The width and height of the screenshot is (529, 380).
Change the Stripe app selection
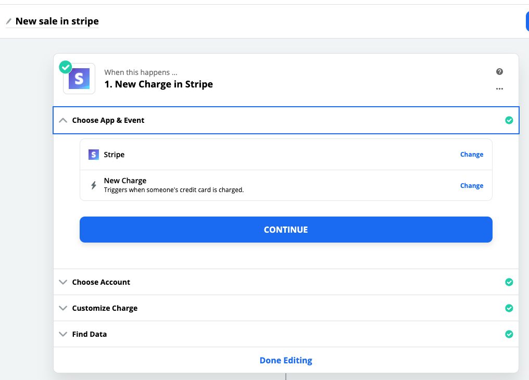pos(472,155)
